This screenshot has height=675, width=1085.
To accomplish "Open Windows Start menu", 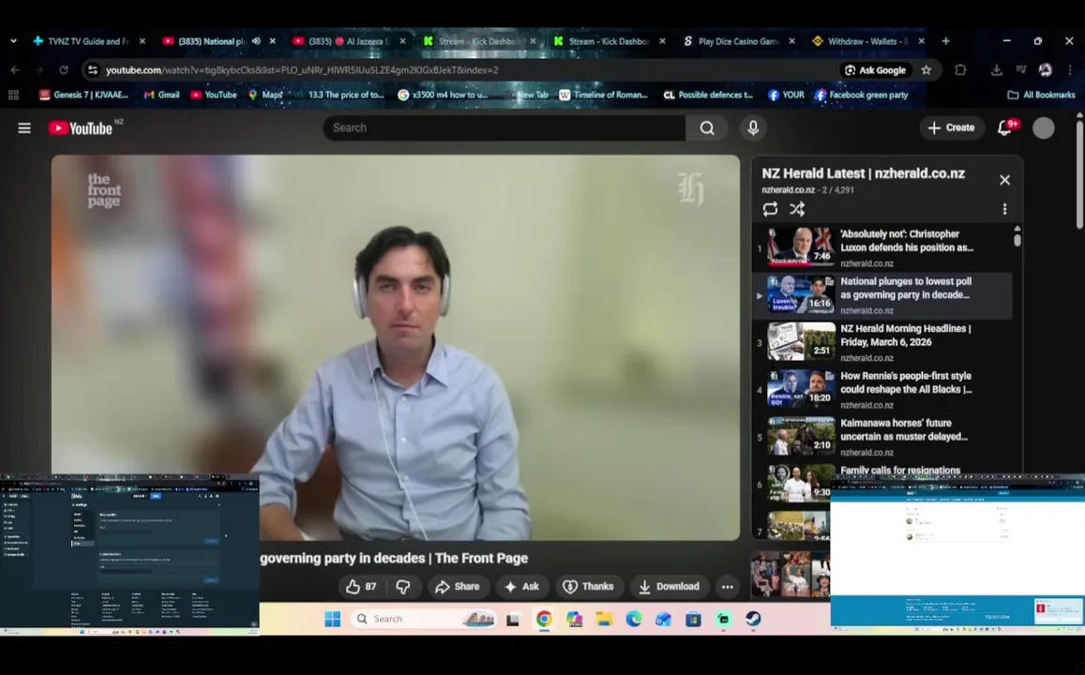I will coord(332,619).
